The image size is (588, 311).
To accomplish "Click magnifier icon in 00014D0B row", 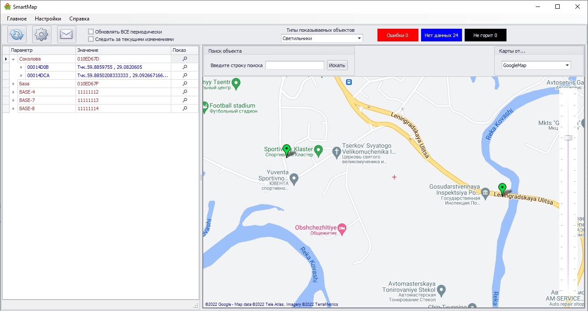I will (185, 67).
